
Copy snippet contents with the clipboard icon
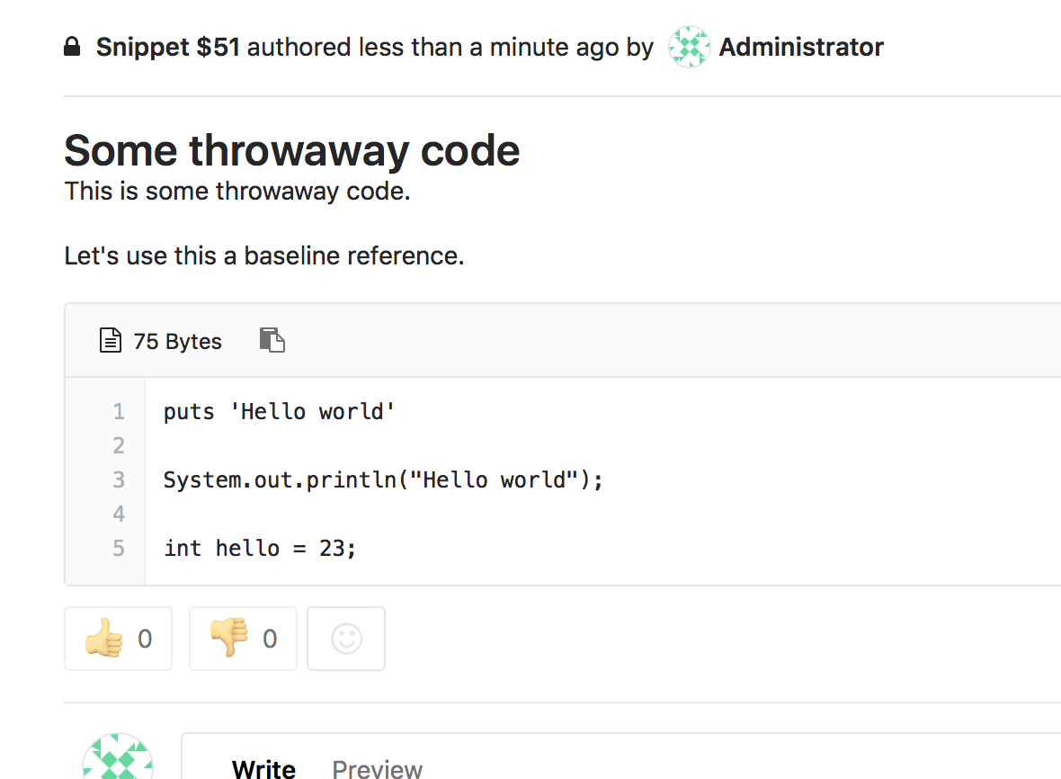[x=272, y=340]
